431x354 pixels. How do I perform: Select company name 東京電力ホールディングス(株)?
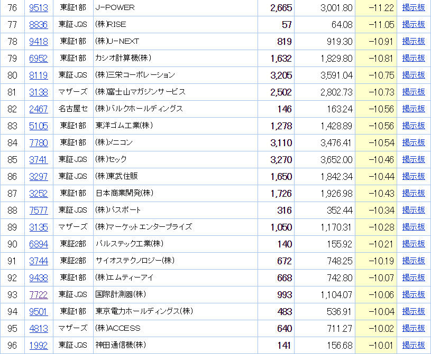[x=144, y=311]
